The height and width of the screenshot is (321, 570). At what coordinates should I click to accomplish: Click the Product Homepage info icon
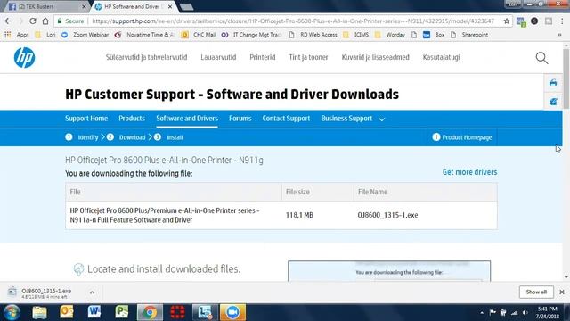[x=436, y=136]
